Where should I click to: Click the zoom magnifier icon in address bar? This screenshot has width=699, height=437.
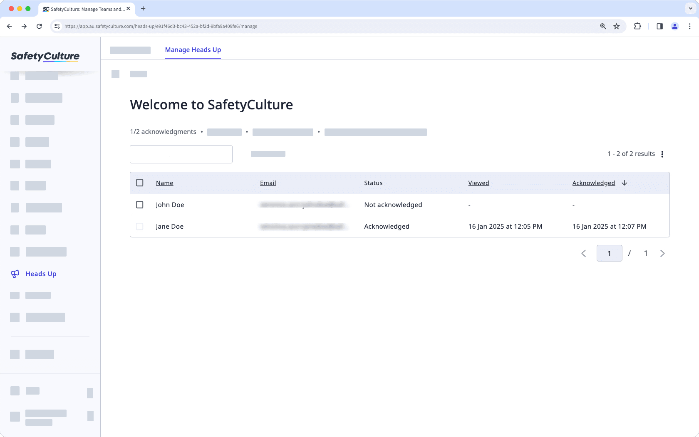603,26
